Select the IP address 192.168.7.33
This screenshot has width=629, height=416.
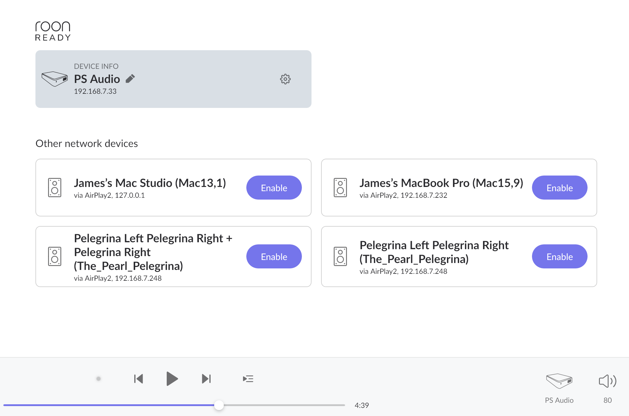coord(95,91)
